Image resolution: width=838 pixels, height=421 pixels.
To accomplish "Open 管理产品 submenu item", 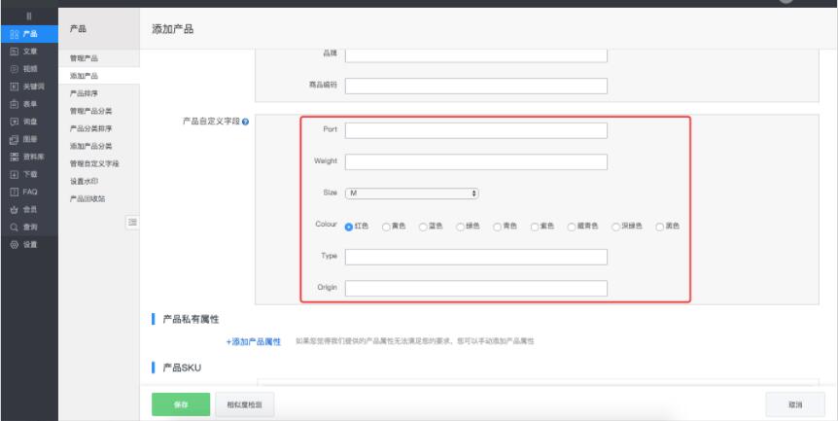I will click(85, 59).
